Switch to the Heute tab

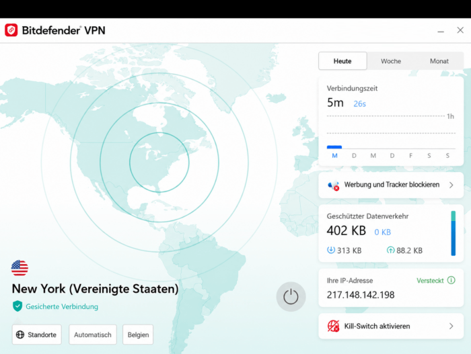(x=342, y=61)
